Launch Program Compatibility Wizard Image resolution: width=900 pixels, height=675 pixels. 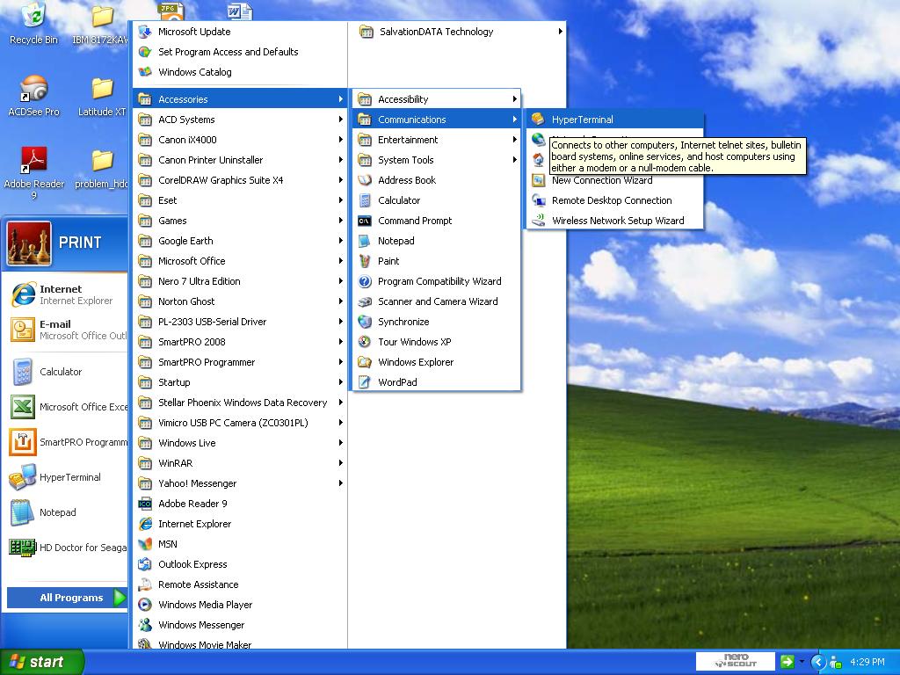pyautogui.click(x=437, y=281)
